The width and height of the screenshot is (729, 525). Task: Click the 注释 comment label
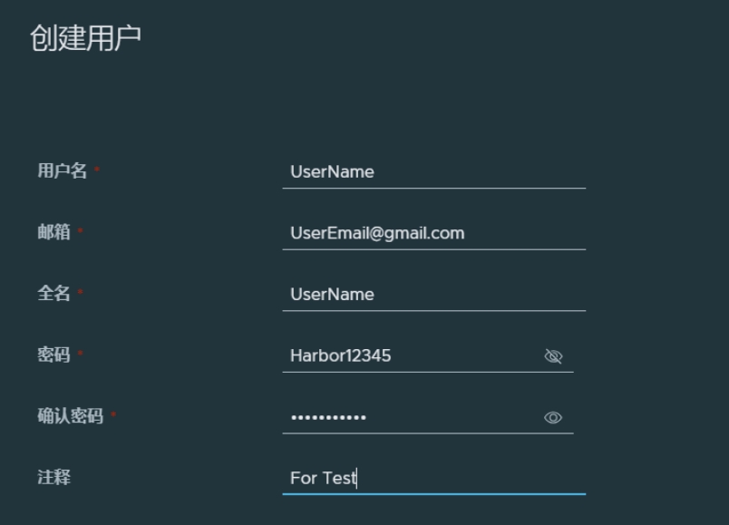point(53,477)
